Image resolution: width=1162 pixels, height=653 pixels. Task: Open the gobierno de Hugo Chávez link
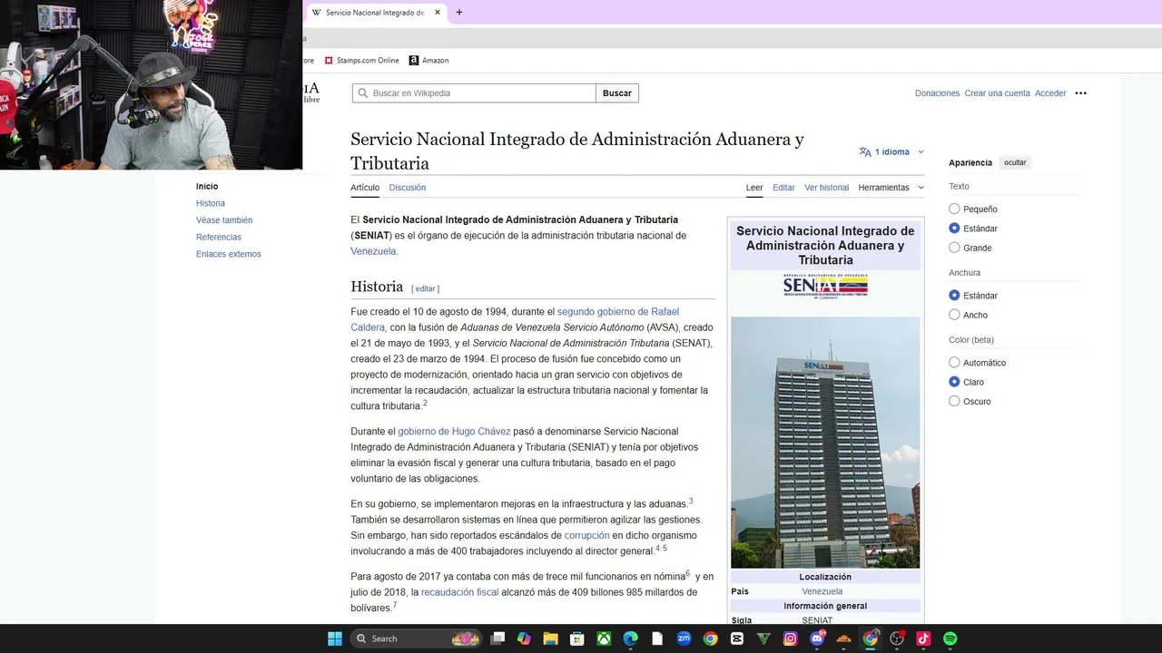coord(454,432)
